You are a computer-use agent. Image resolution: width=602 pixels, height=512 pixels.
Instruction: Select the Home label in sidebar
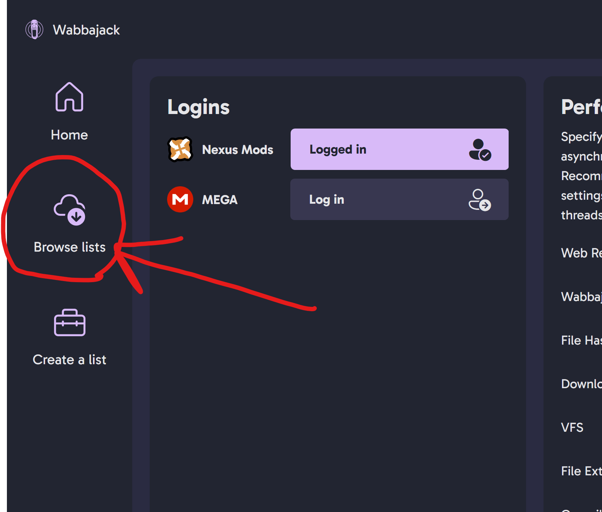(x=69, y=135)
